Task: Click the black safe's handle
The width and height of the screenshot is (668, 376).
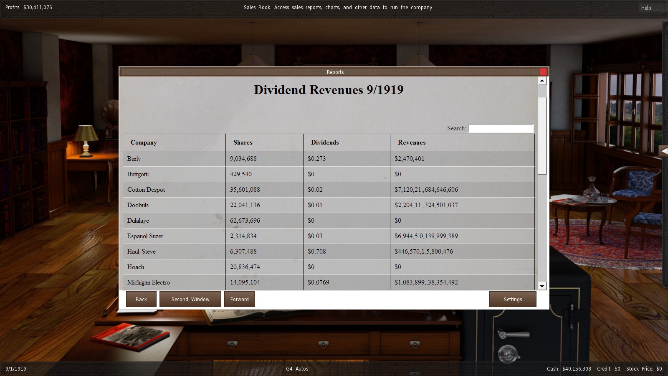Action: click(513, 335)
